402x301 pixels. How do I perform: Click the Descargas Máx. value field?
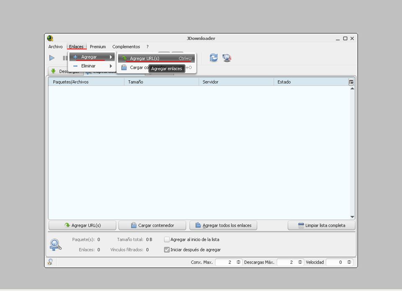pos(287,262)
